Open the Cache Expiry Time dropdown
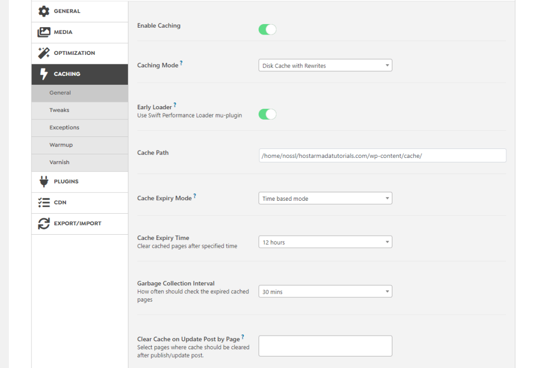This screenshot has width=535, height=368. 325,242
